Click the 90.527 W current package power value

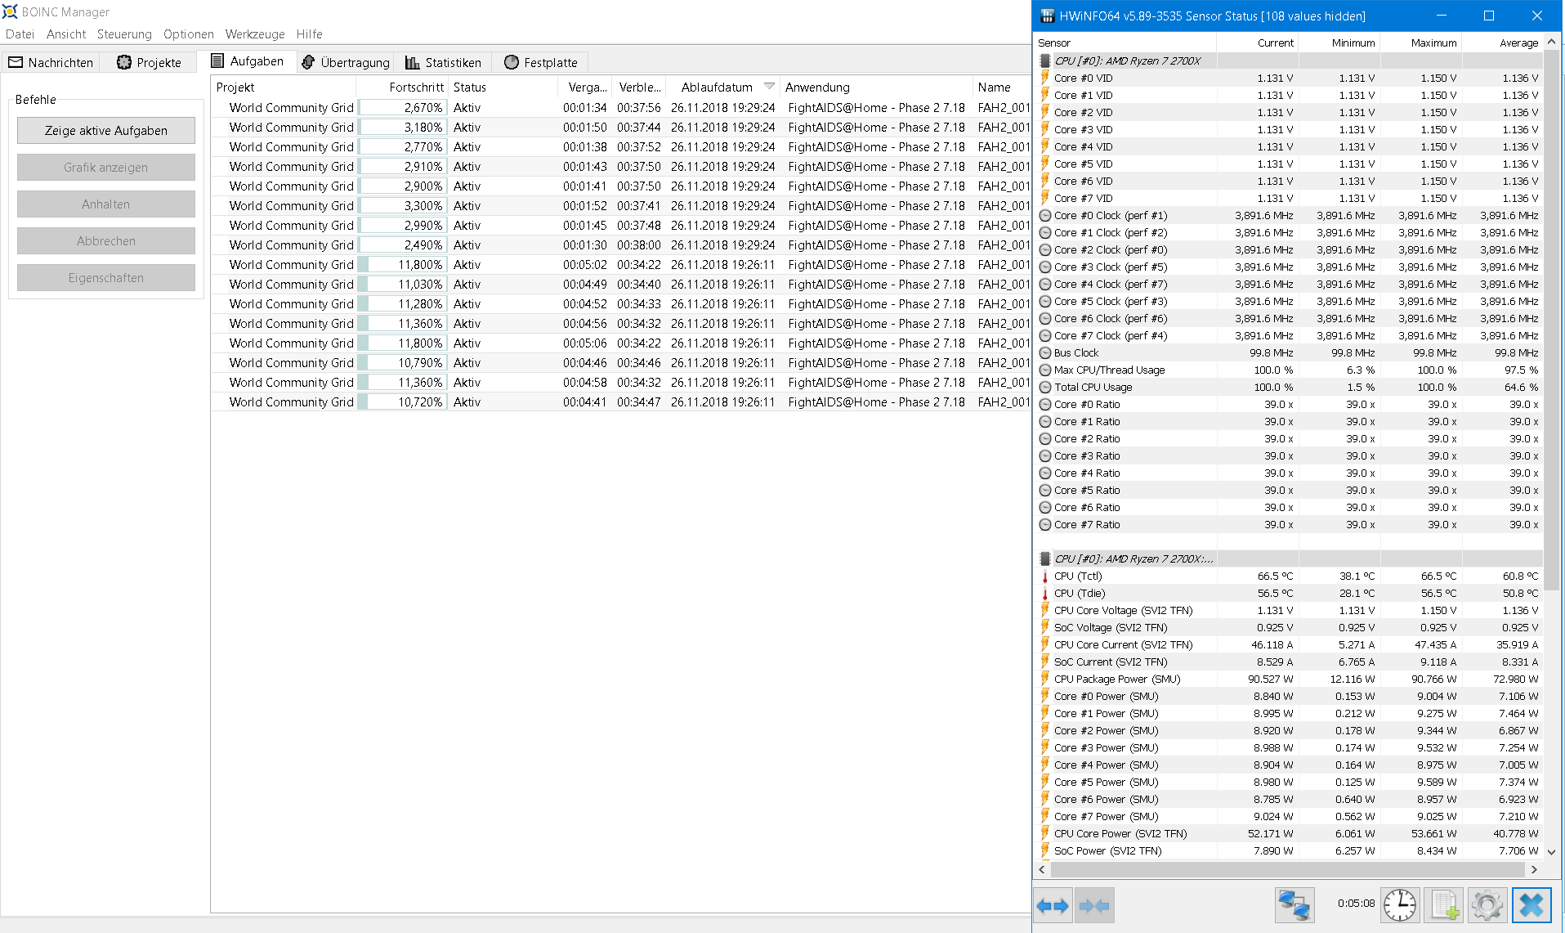pyautogui.click(x=1270, y=680)
